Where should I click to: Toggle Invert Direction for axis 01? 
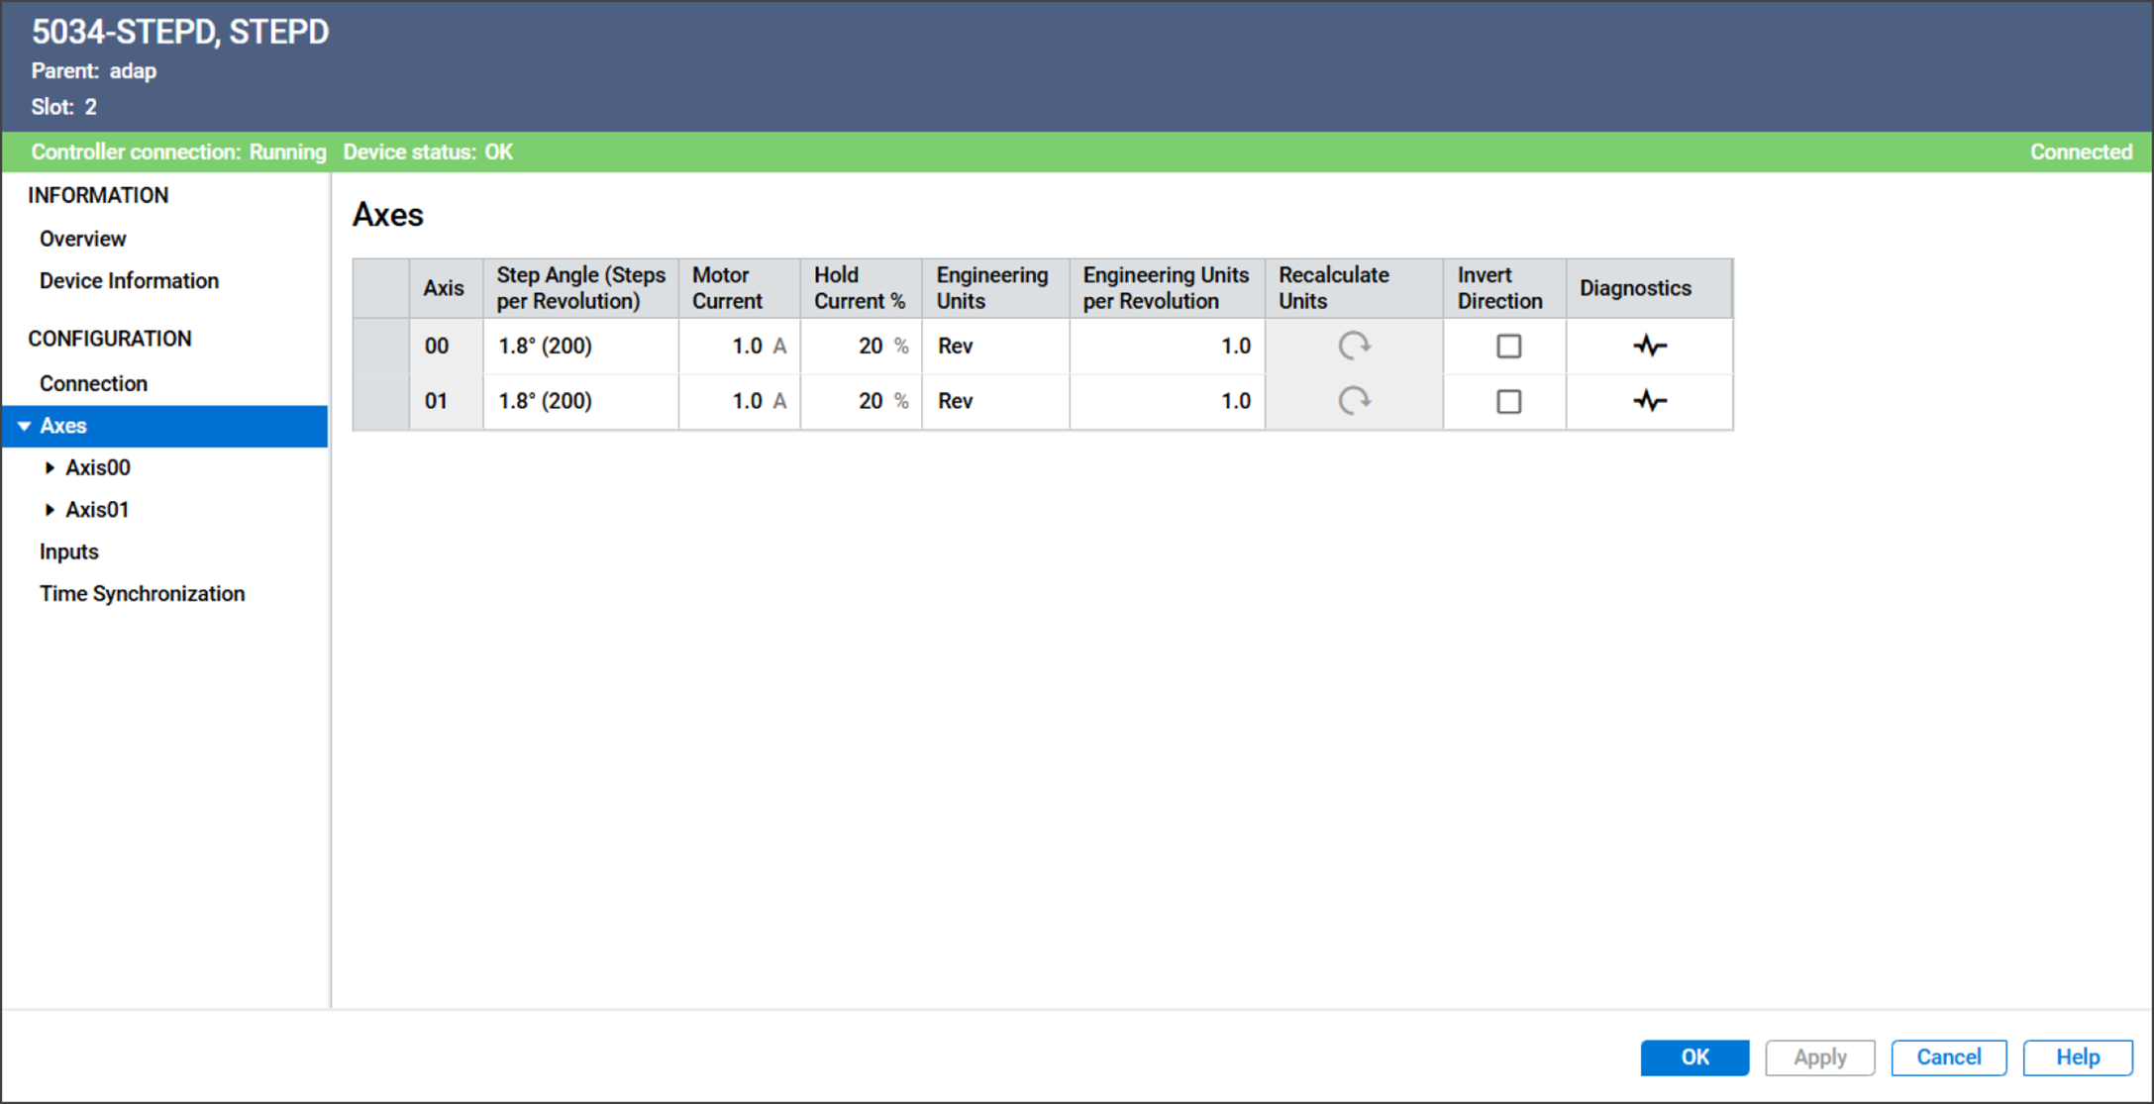[1508, 401]
